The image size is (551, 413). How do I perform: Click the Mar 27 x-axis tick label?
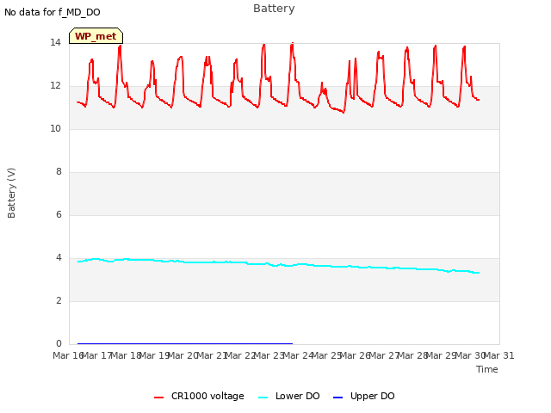coord(384,355)
